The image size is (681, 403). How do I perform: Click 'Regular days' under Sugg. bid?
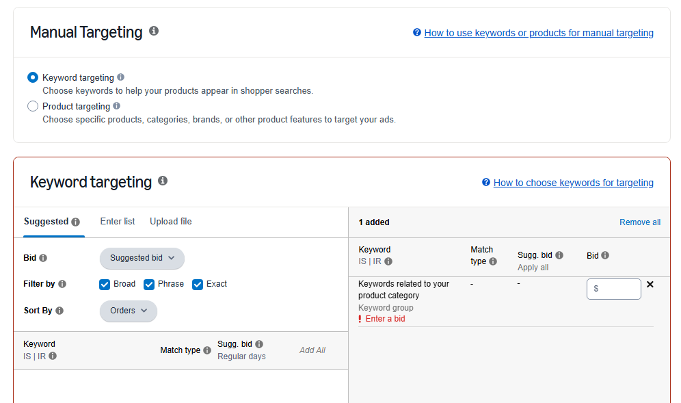point(241,356)
